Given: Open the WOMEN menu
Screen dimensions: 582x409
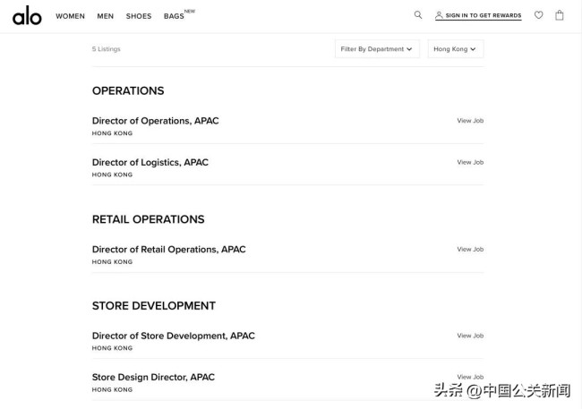Looking at the screenshot, I should [70, 16].
